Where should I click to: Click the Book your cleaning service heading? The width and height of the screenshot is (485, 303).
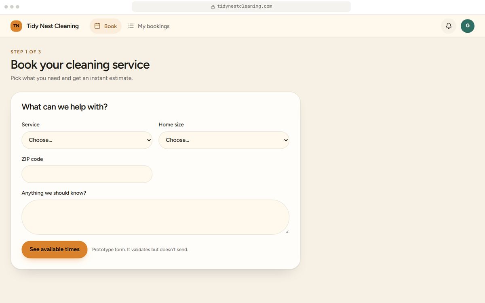(80, 65)
